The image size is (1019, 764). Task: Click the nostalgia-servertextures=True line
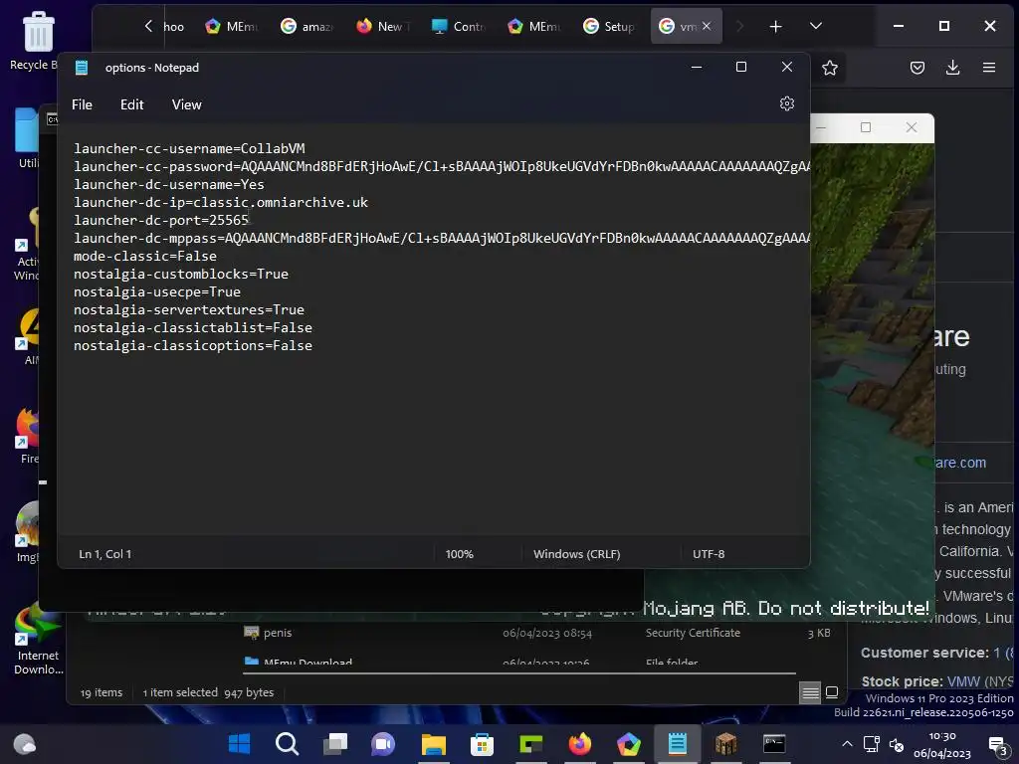click(x=189, y=310)
